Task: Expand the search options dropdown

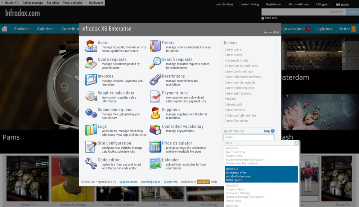Action: (336, 12)
